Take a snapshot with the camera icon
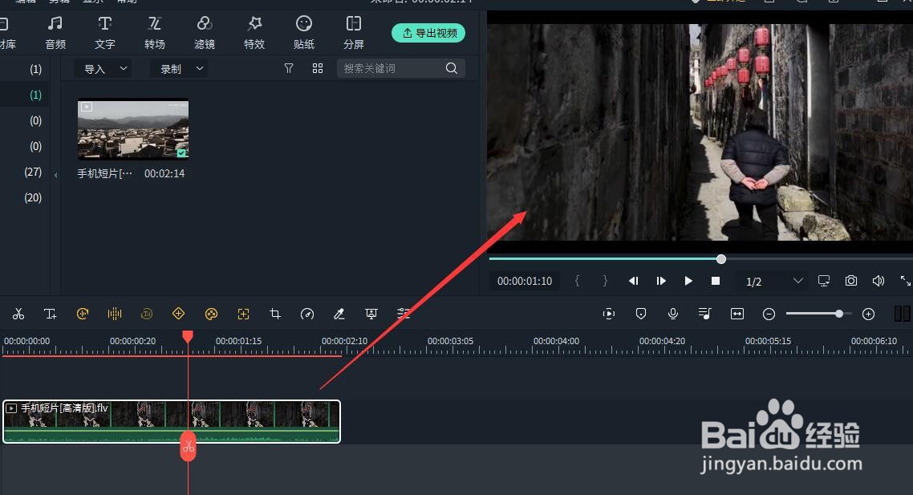The image size is (913, 495). 851,282
